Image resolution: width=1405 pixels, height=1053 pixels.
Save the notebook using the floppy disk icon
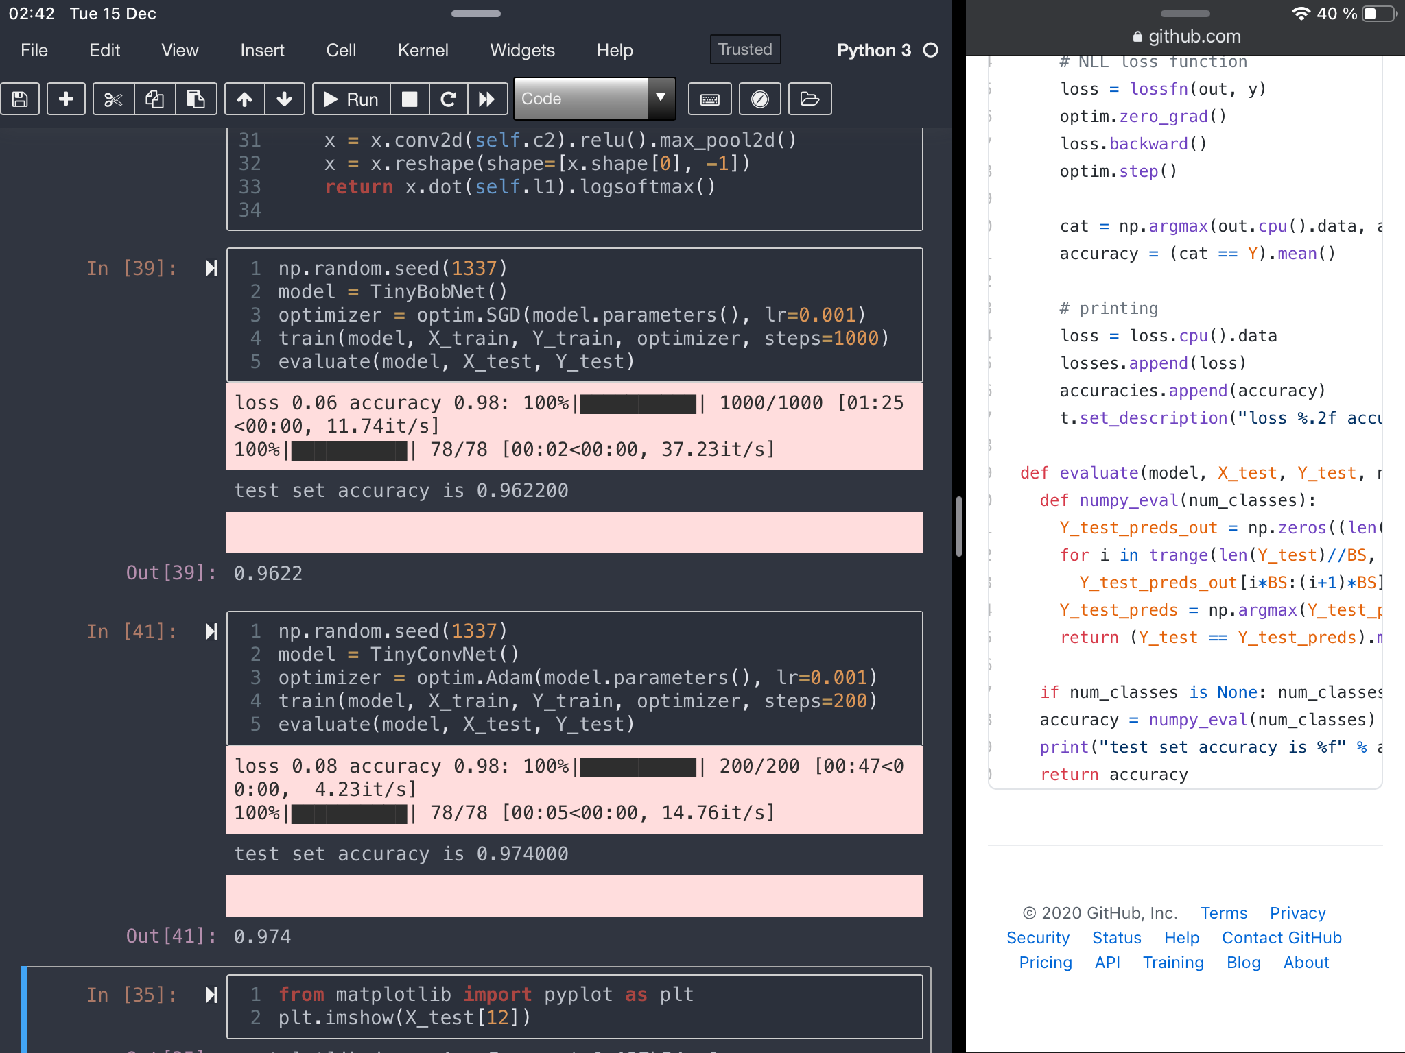21,99
